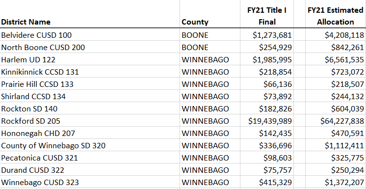
Task: Select the $244,132 Shirland allocation cell
Action: tap(336, 96)
